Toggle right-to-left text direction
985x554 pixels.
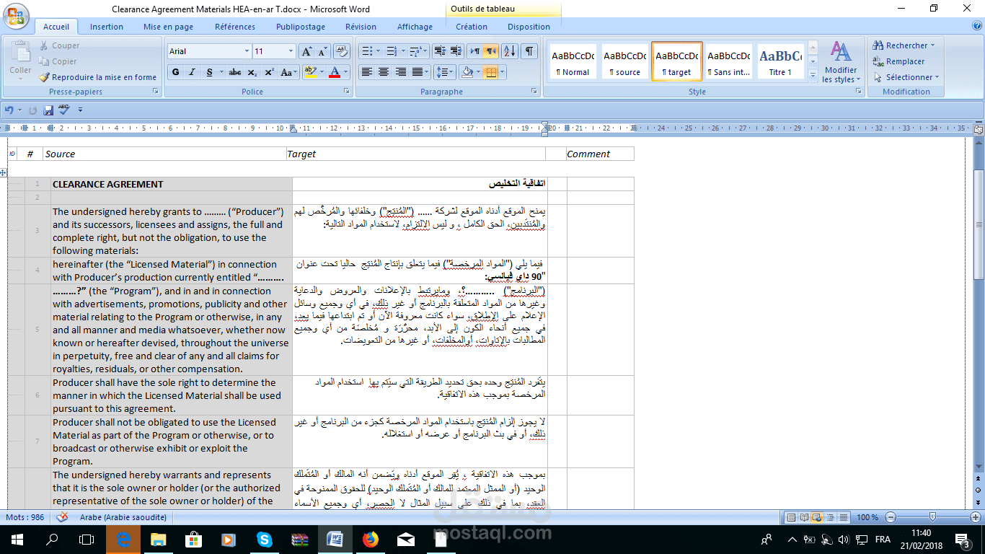pos(491,51)
